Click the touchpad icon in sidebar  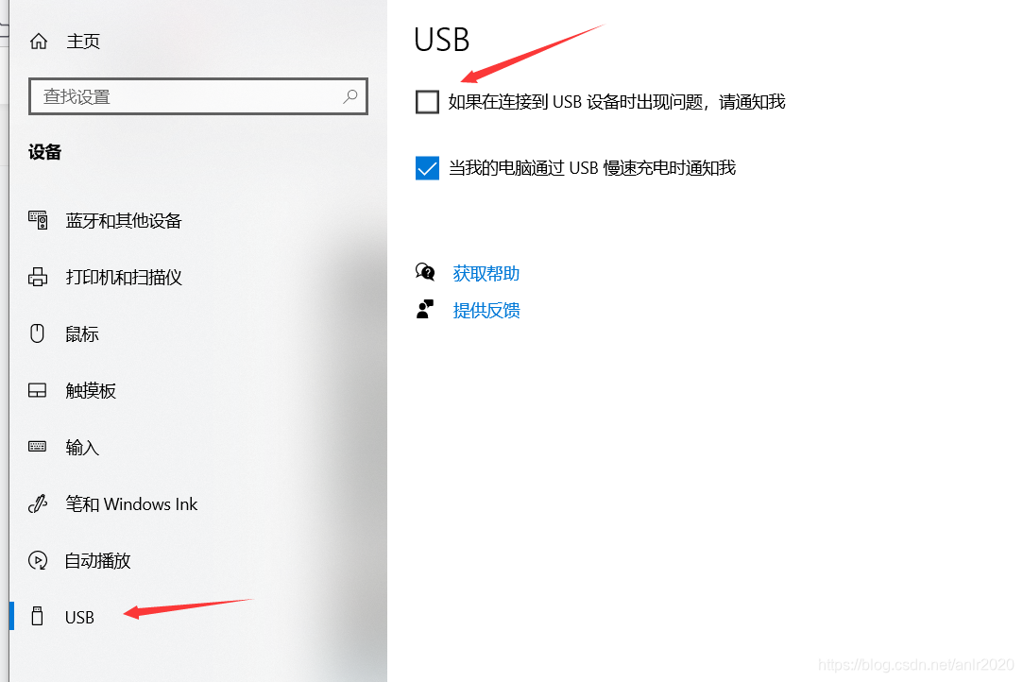pyautogui.click(x=37, y=390)
